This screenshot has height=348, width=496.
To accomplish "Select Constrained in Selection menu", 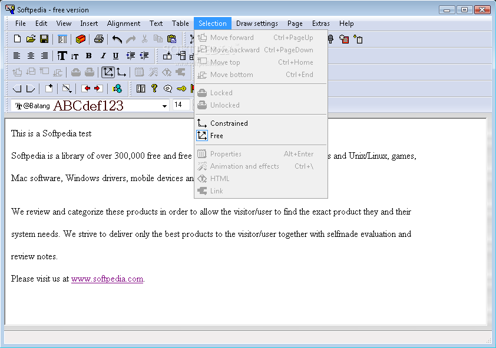I will (260, 123).
